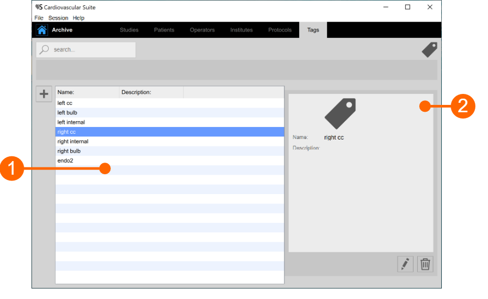Image resolution: width=488 pixels, height=299 pixels.
Task: Open the Session menu
Action: (x=58, y=18)
